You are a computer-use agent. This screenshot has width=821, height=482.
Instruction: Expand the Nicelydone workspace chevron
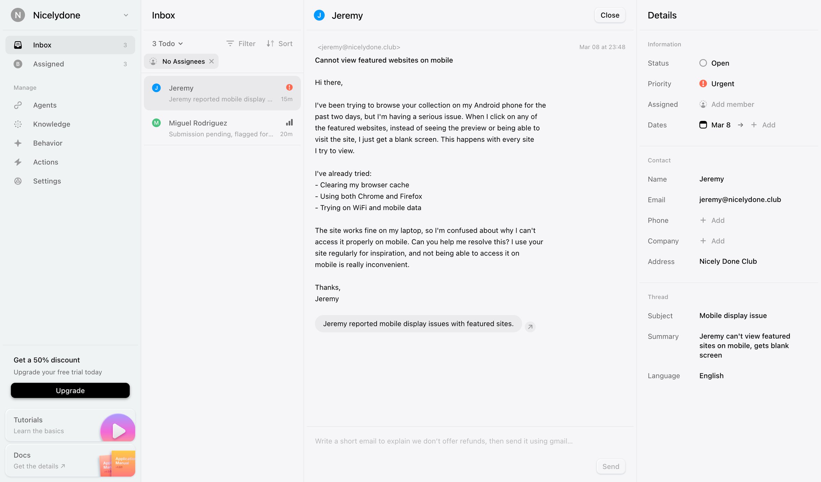[126, 15]
